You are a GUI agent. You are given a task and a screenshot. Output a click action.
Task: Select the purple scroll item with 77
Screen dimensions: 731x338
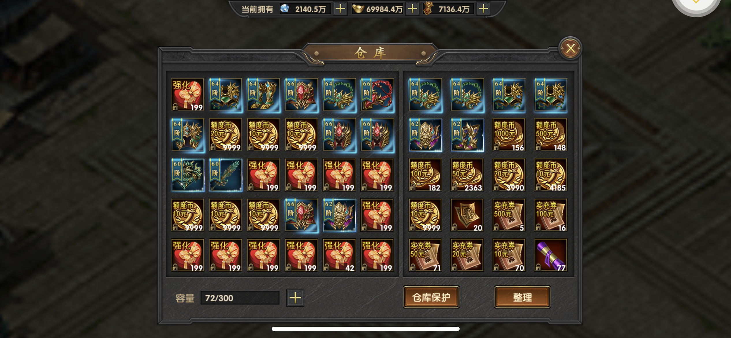point(551,255)
